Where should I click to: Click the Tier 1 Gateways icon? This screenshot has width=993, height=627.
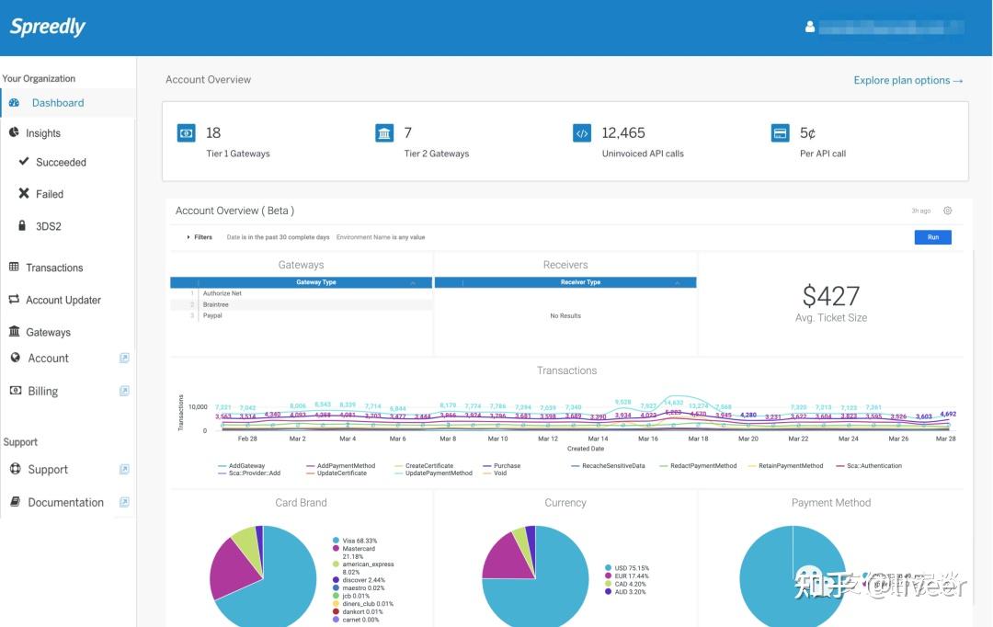click(186, 133)
